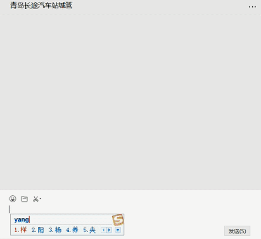Click the yang pinyin composition text
261x239 pixels.
pos(22,220)
